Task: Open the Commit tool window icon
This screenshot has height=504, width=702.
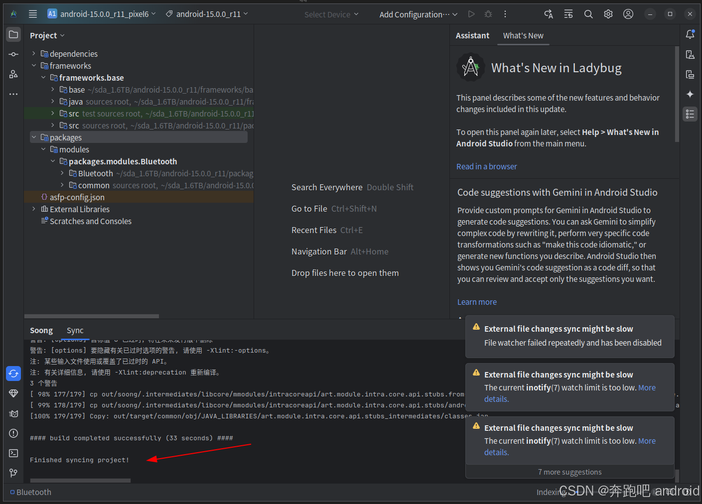Action: click(13, 54)
